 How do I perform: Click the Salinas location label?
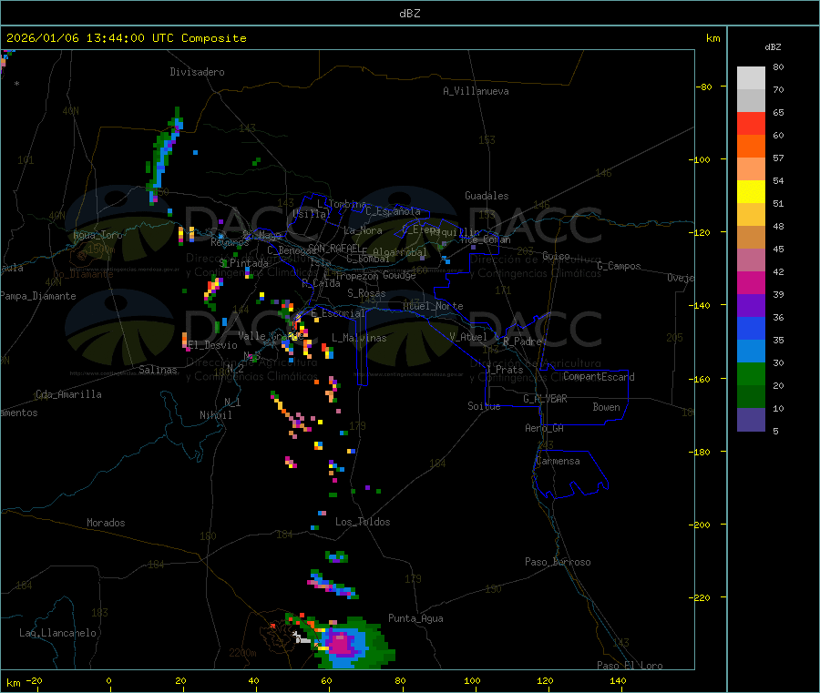(x=158, y=370)
